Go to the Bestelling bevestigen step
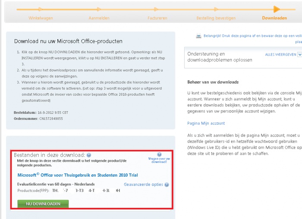 pyautogui.click(x=216, y=18)
